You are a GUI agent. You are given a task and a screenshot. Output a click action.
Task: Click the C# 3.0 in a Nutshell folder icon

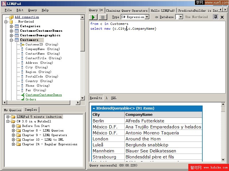coord(13,121)
